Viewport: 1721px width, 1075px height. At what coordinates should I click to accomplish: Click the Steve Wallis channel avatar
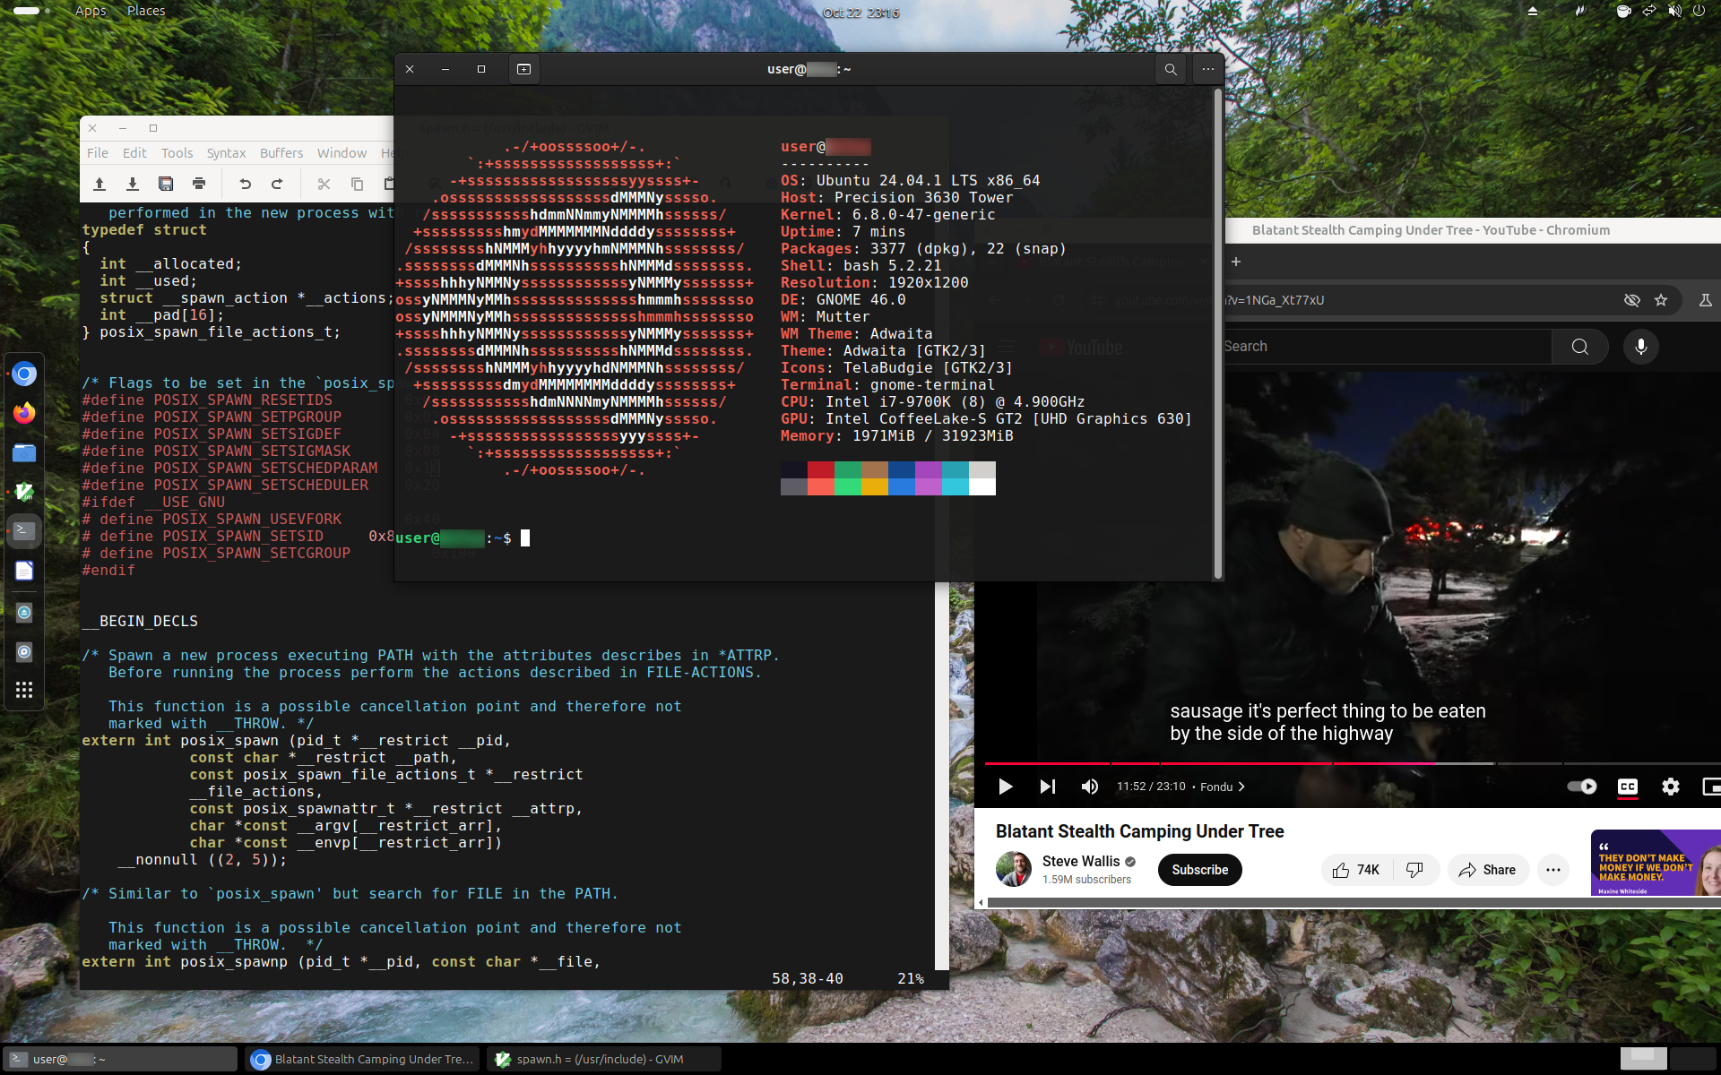click(1014, 869)
